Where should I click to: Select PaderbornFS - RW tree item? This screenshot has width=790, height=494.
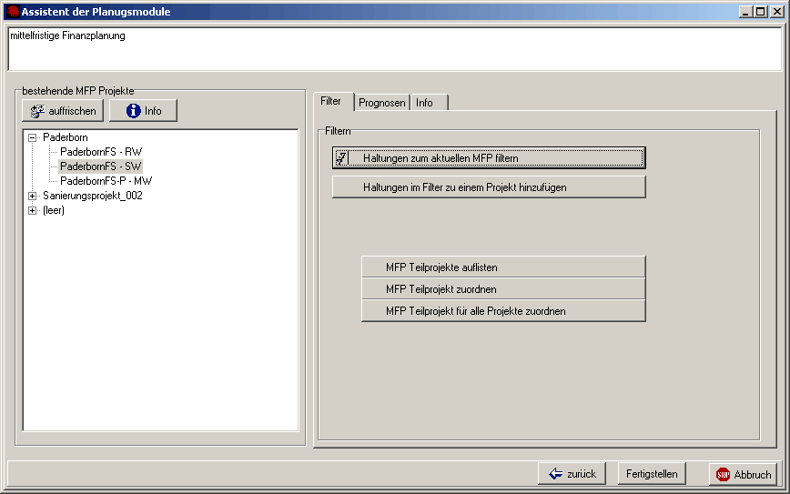tap(101, 152)
